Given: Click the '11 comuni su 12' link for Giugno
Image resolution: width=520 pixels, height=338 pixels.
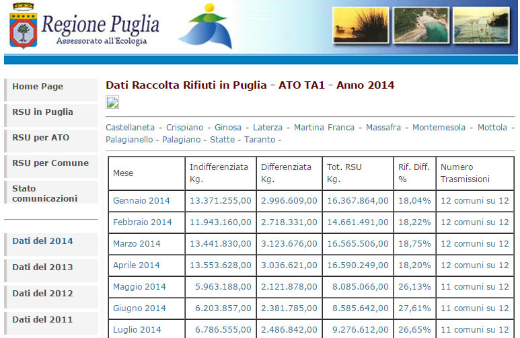Looking at the screenshot, I should coord(474,308).
